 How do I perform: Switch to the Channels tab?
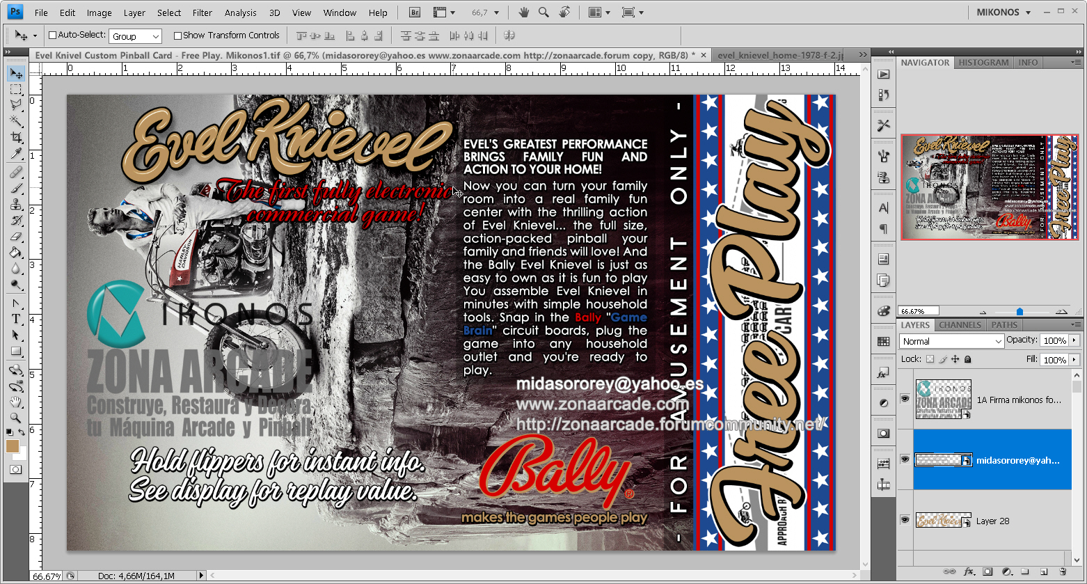[x=960, y=324]
